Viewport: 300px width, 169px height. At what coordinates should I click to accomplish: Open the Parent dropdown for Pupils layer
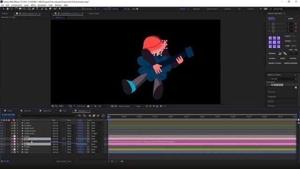pos(97,136)
